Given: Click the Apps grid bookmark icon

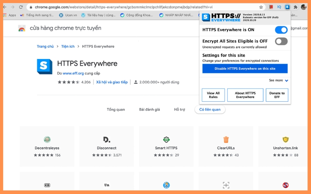Looking at the screenshot, I should coord(5,15).
